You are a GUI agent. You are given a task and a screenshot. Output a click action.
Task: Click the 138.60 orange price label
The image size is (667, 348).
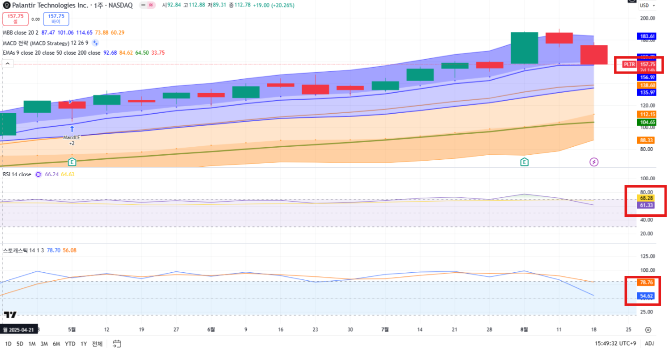coord(647,86)
